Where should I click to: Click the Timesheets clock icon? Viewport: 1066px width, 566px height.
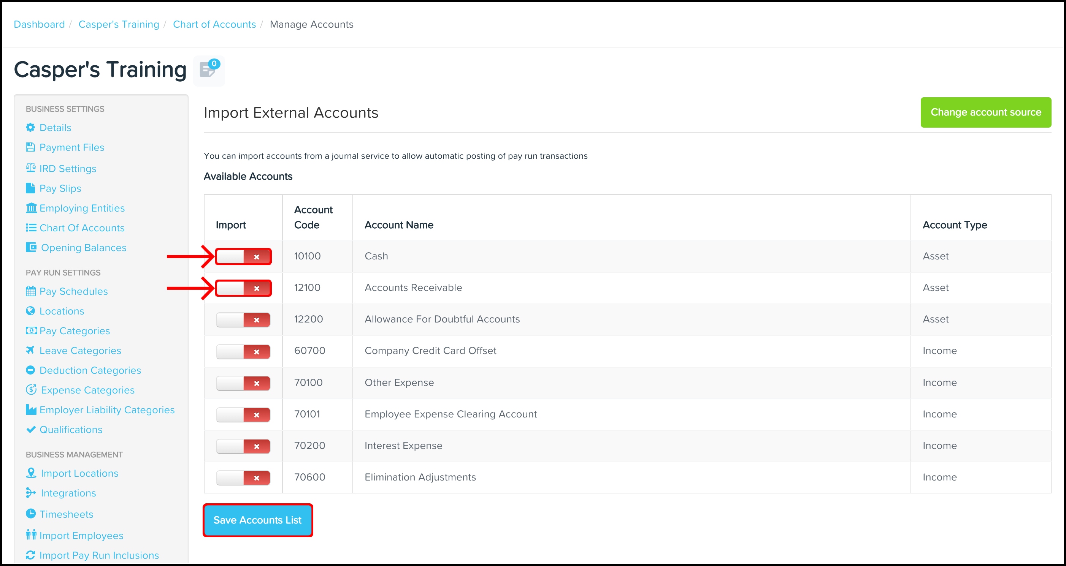pos(31,514)
